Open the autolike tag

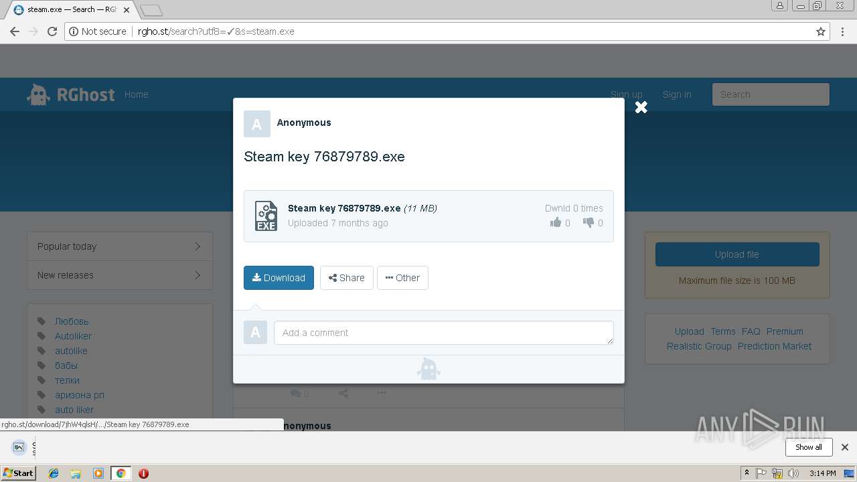click(x=71, y=351)
